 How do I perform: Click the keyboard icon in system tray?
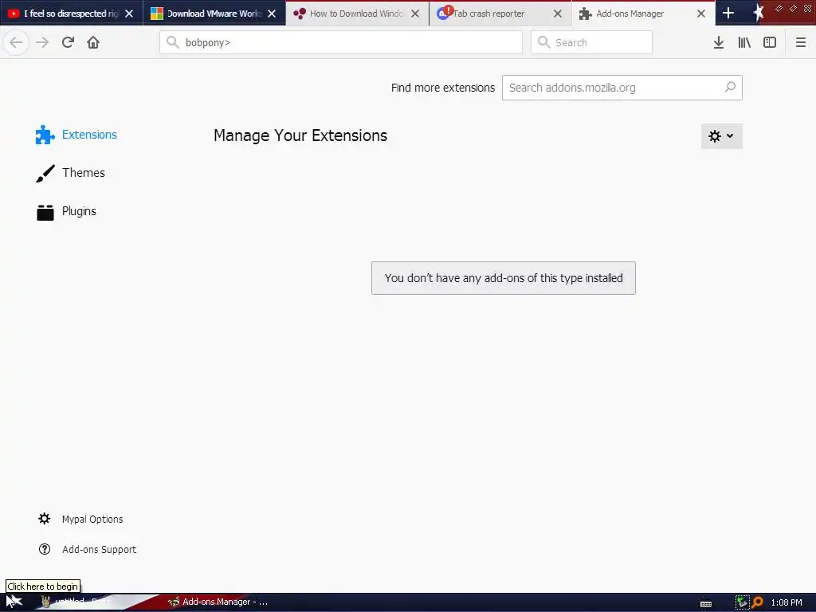[706, 604]
